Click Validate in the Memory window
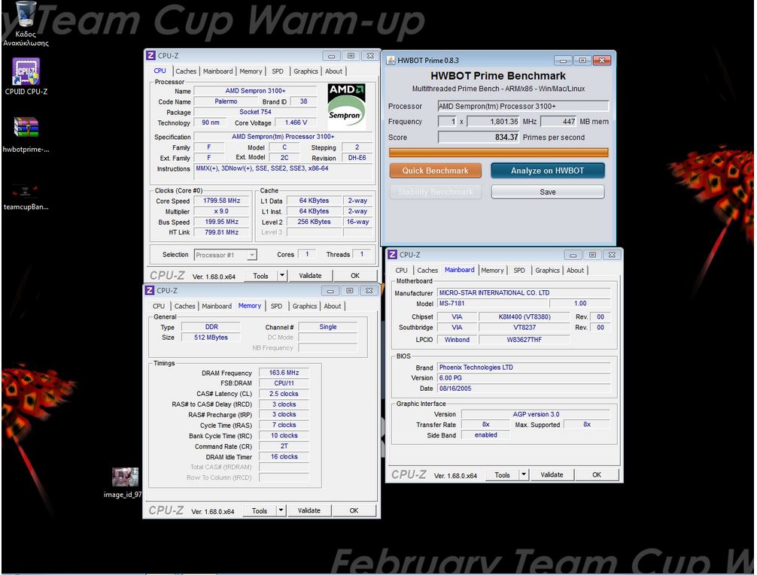The height and width of the screenshot is (575, 757). pos(309,510)
